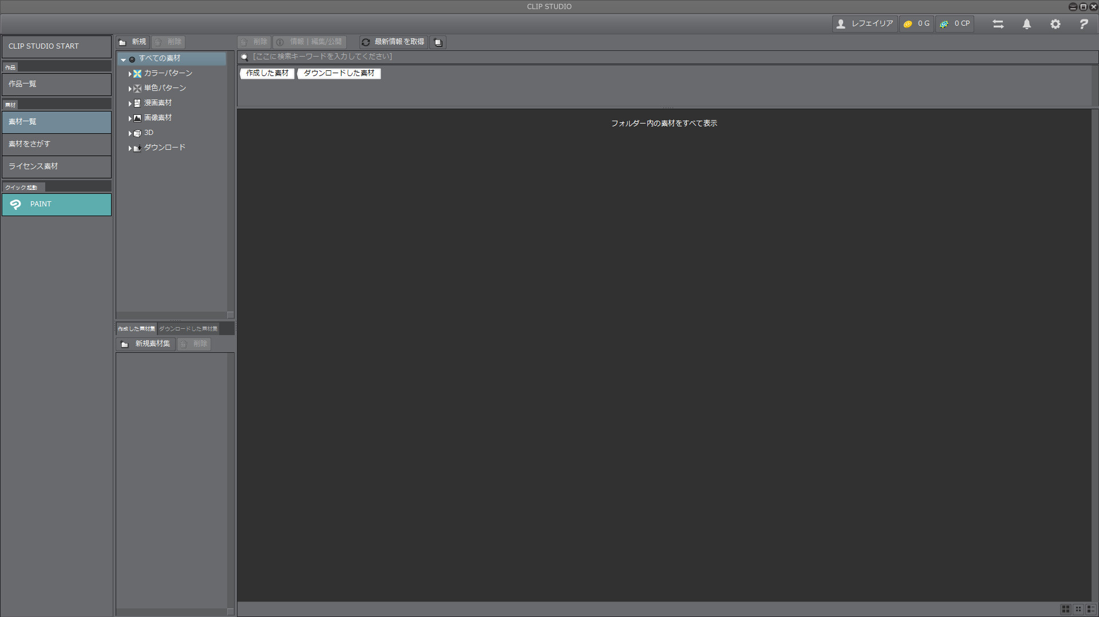Open the notifications bell

point(1027,24)
